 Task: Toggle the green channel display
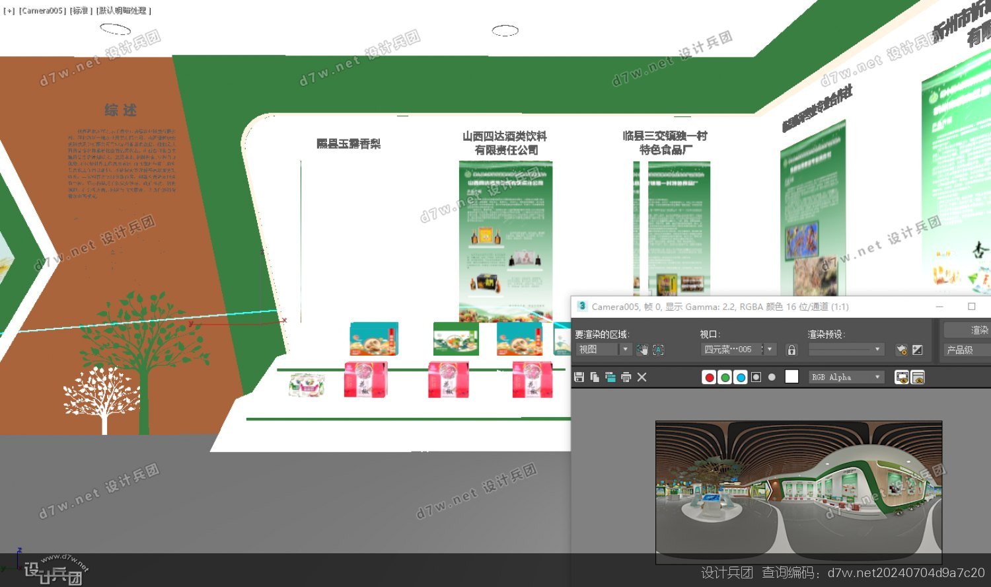click(x=725, y=377)
